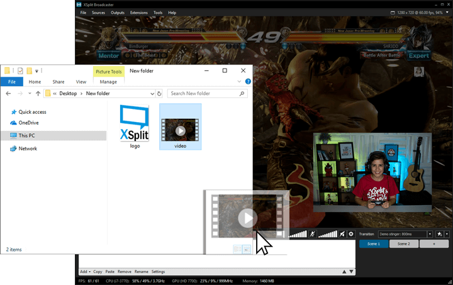Move the selected source down in list
This screenshot has height=285, width=453.
tap(351, 271)
